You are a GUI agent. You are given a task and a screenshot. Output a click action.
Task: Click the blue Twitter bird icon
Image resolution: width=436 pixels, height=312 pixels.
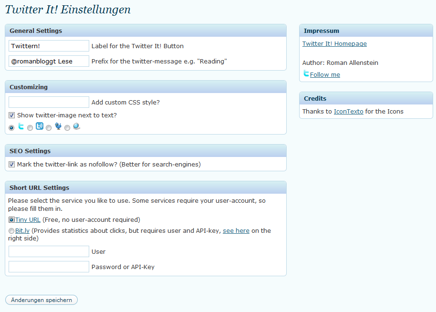pos(58,126)
